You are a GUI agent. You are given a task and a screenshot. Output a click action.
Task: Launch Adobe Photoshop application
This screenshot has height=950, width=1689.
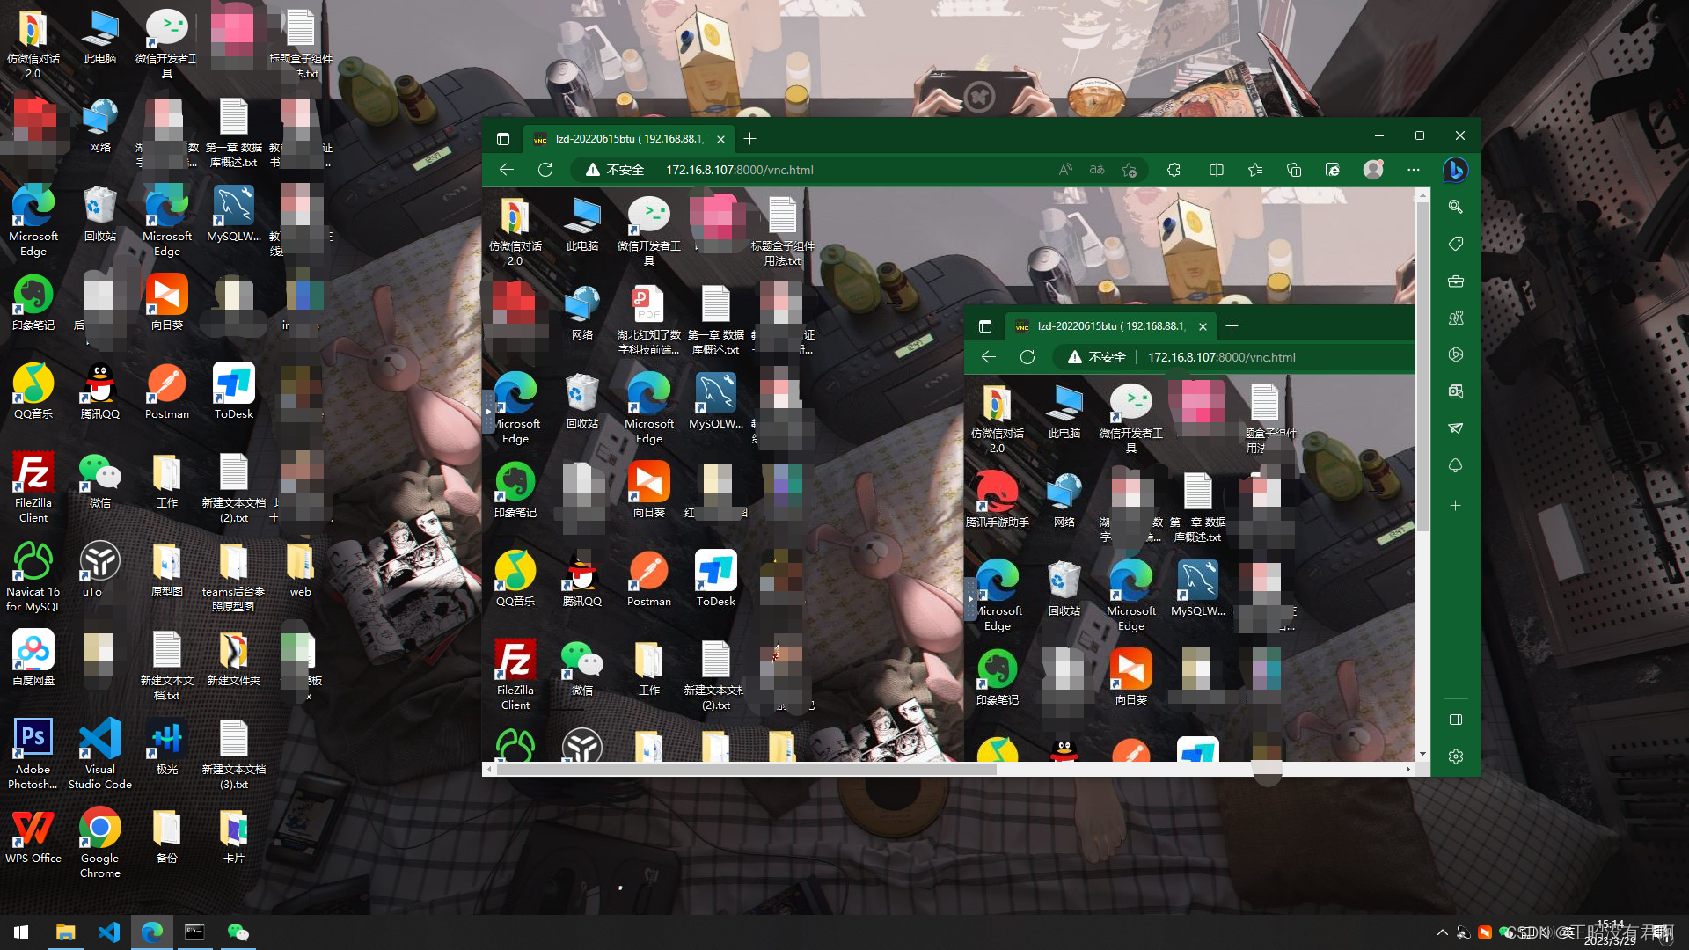tap(32, 739)
